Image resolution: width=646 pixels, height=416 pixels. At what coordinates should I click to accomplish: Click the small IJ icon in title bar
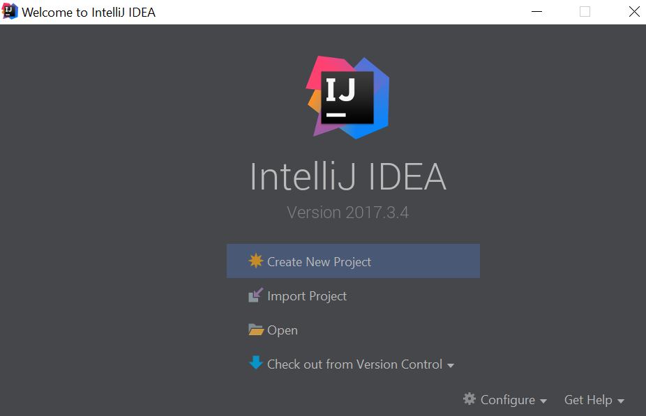point(10,12)
